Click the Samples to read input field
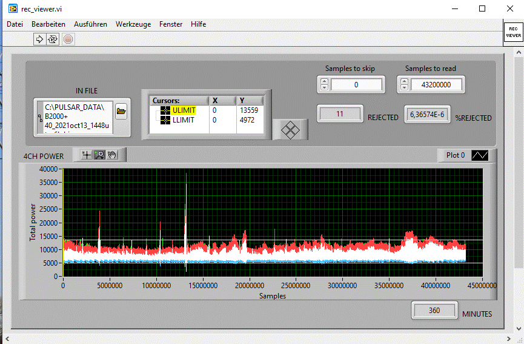 (436, 85)
